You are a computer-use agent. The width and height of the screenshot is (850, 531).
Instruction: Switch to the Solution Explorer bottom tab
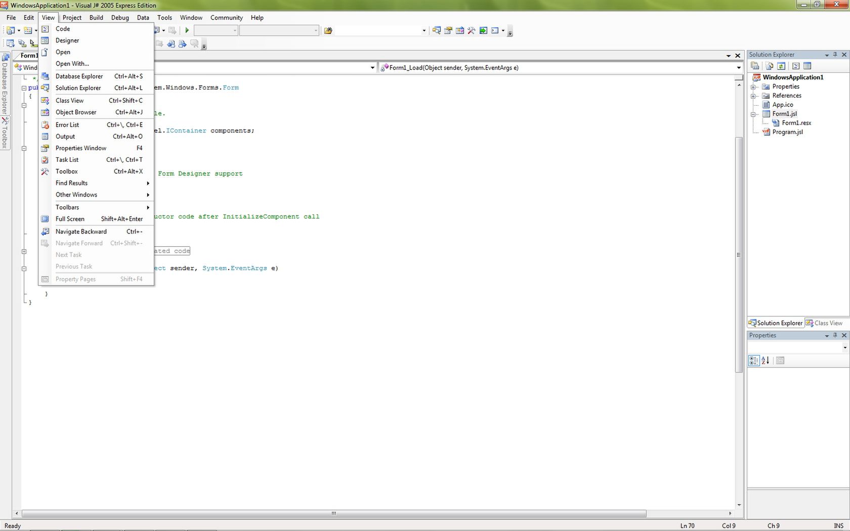776,323
